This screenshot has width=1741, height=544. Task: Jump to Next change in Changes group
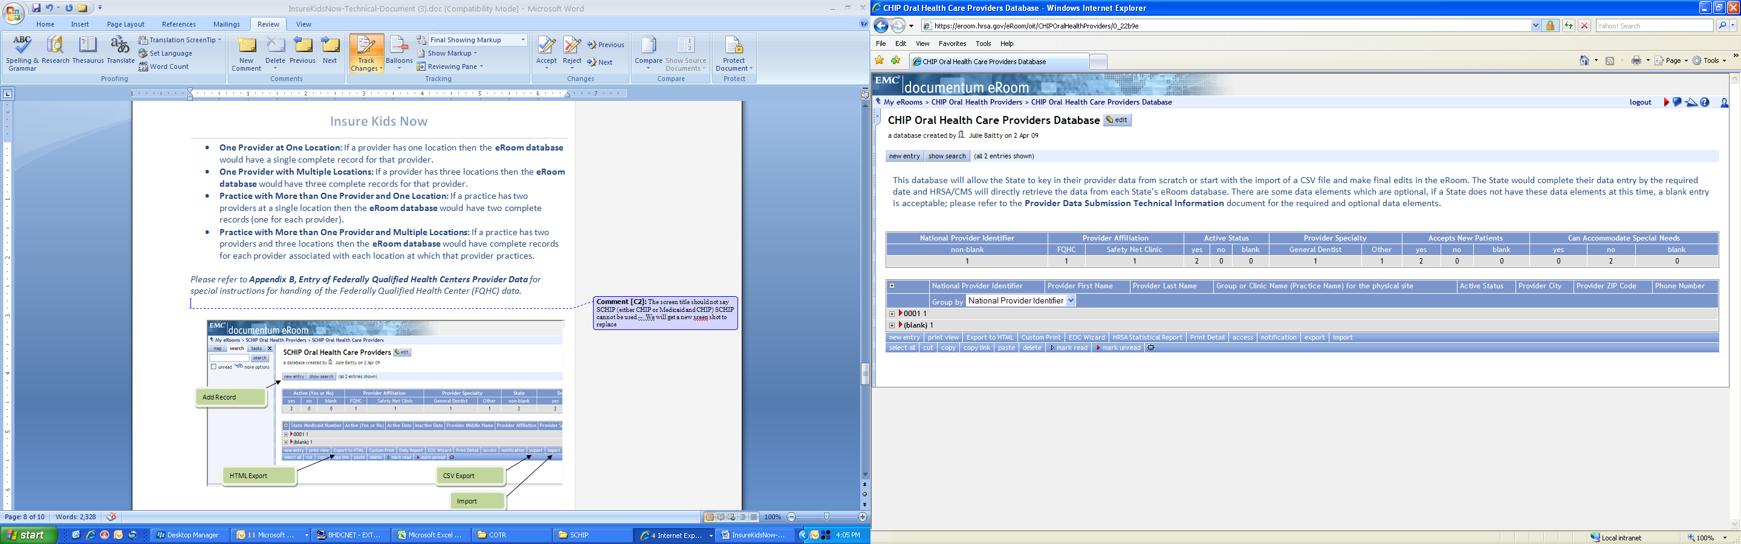(600, 62)
